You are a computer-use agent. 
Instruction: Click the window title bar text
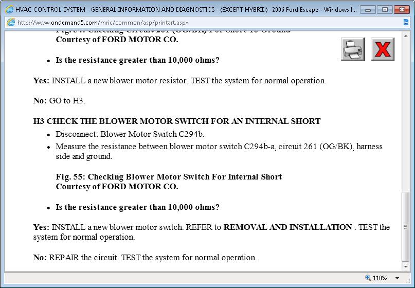186,10
